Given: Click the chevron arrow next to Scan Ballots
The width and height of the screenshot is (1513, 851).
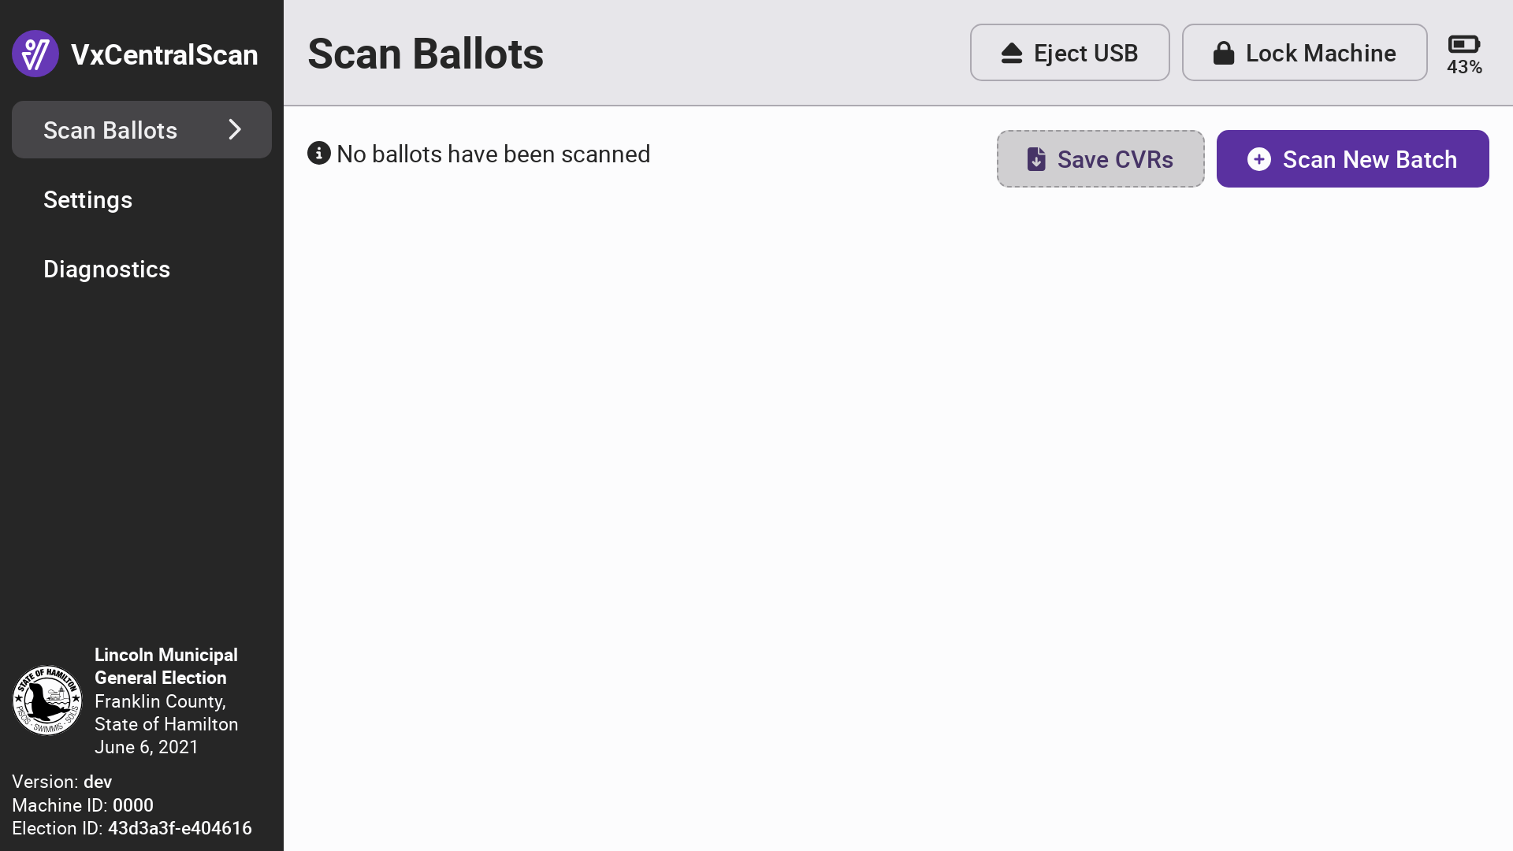Looking at the screenshot, I should [x=235, y=130].
